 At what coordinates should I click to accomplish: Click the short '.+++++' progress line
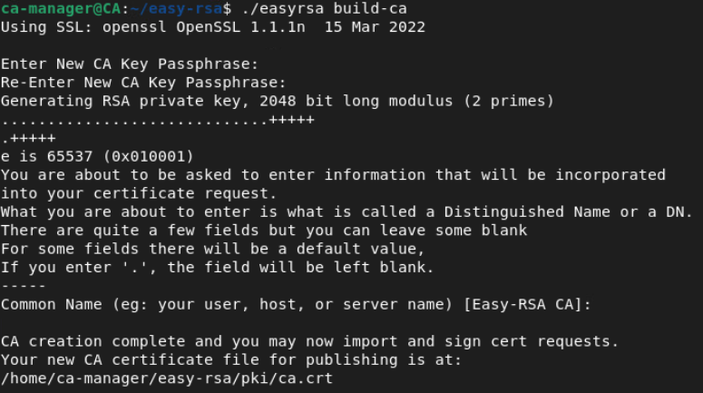pos(28,138)
